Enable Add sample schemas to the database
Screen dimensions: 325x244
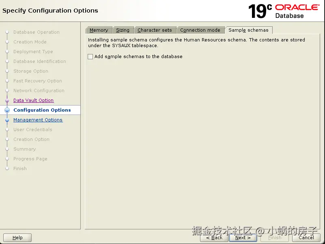click(x=90, y=56)
